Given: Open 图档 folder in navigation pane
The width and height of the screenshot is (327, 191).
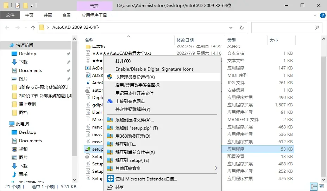Looking at the screenshot, I should tap(23, 113).
